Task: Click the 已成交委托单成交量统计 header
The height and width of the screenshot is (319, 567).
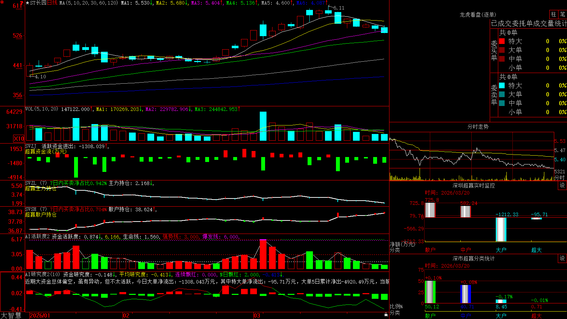Action: point(529,23)
